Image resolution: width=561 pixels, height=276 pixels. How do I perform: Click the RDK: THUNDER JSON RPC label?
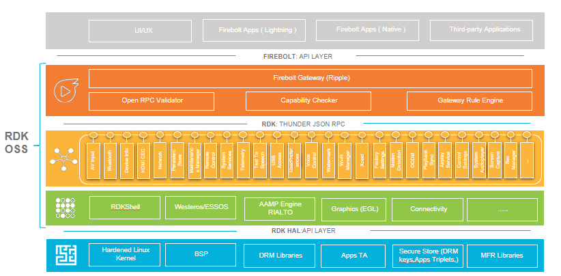(304, 124)
